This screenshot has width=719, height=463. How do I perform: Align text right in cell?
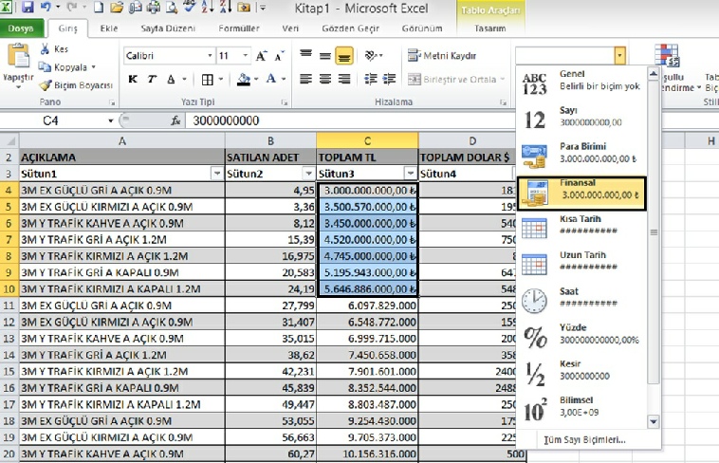coord(344,80)
